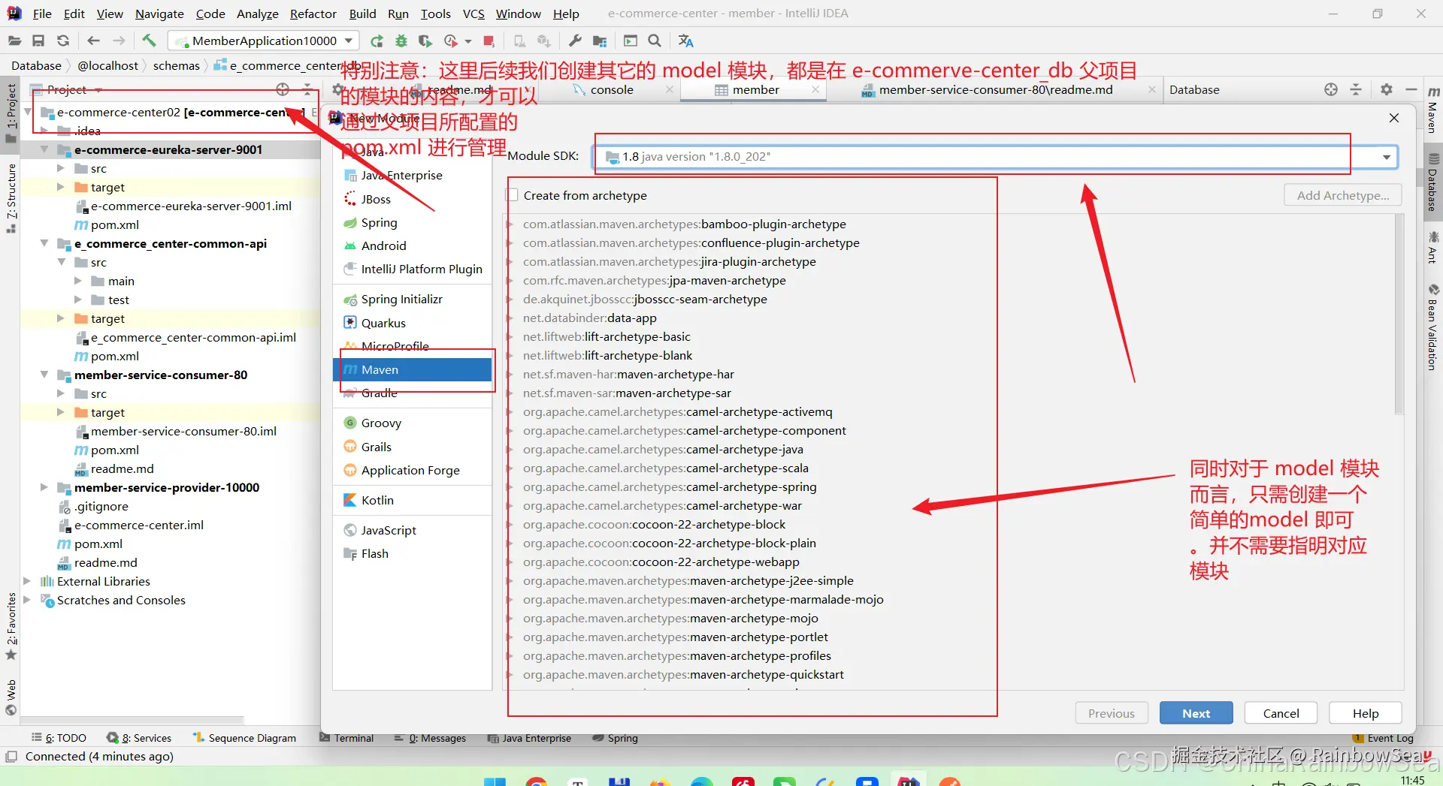Viewport: 1443px width, 786px height.
Task: Click the schemas breadcrumb in the navigation bar
Action: coord(177,65)
